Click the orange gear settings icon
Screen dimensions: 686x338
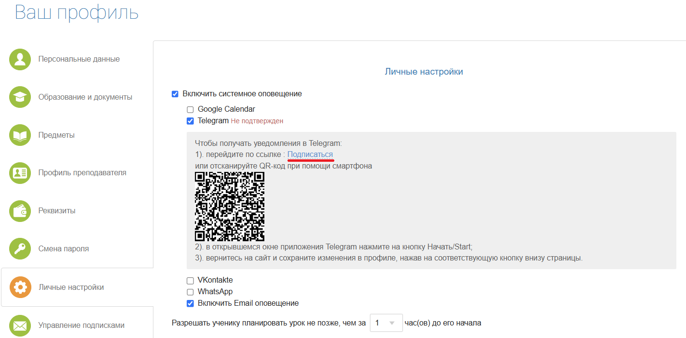(20, 287)
